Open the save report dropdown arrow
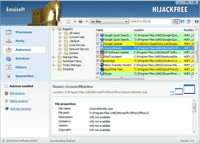The image size is (200, 144). 75,21
